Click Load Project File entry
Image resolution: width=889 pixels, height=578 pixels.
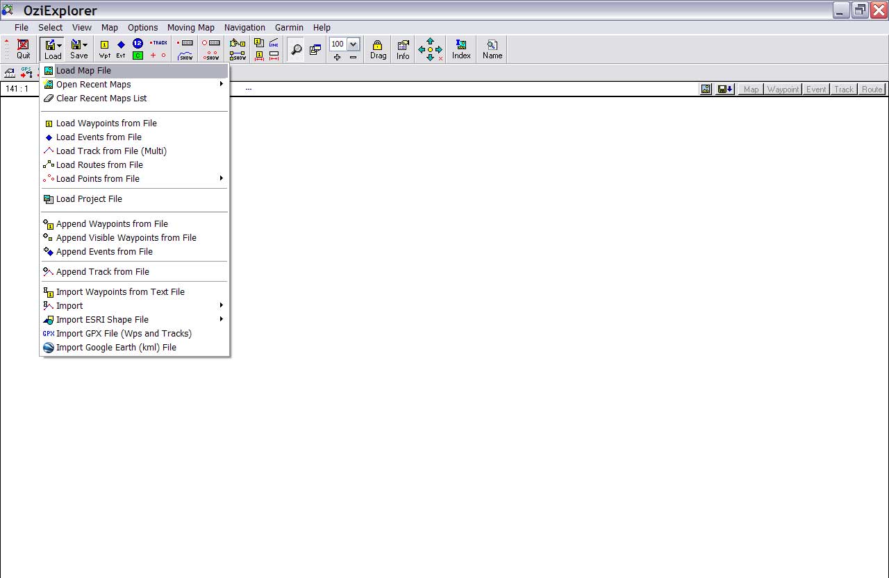pyautogui.click(x=89, y=199)
